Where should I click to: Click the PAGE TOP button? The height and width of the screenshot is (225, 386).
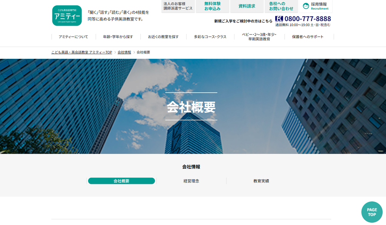(x=372, y=212)
